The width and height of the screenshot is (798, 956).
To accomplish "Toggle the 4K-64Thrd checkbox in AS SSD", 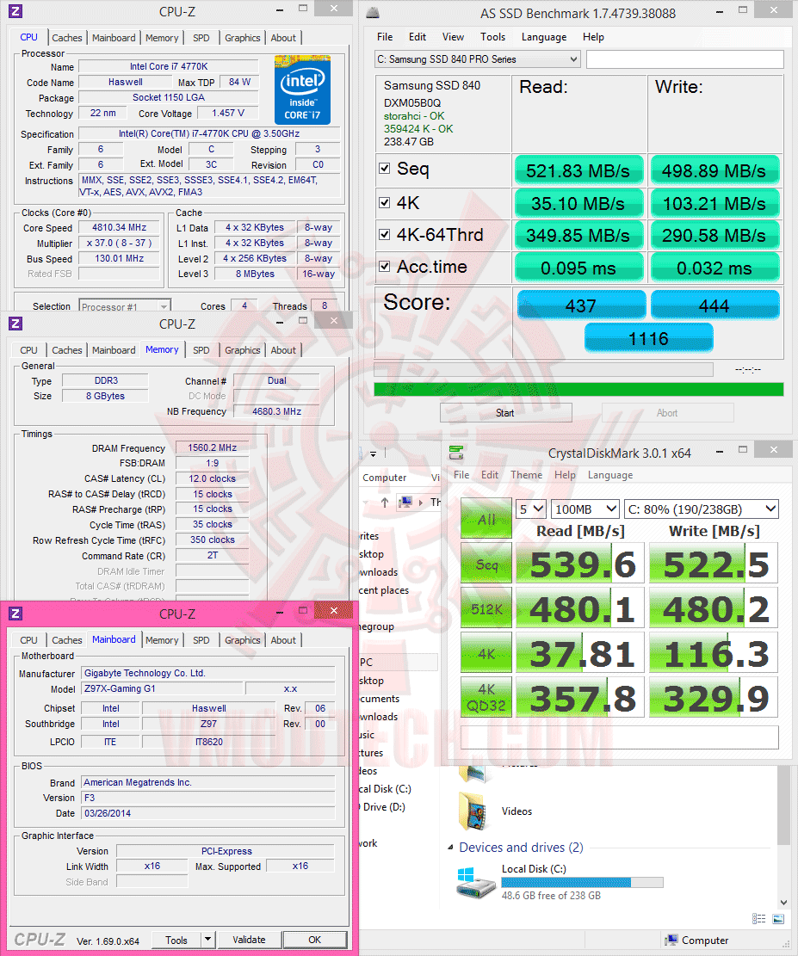I will pyautogui.click(x=384, y=234).
